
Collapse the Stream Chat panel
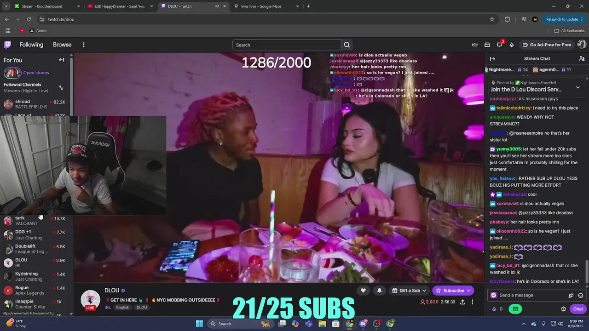coord(492,59)
